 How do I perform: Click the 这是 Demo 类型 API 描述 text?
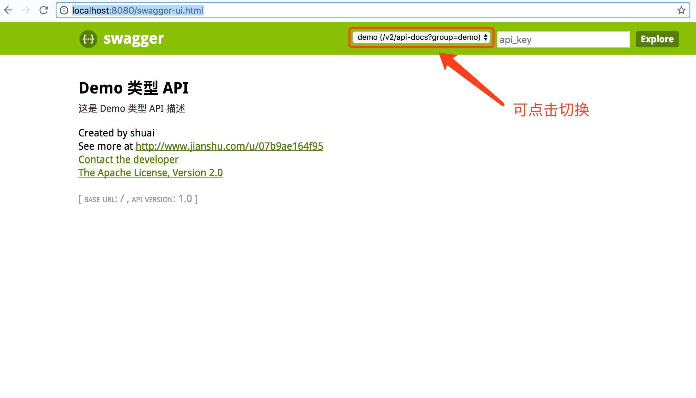(x=132, y=108)
